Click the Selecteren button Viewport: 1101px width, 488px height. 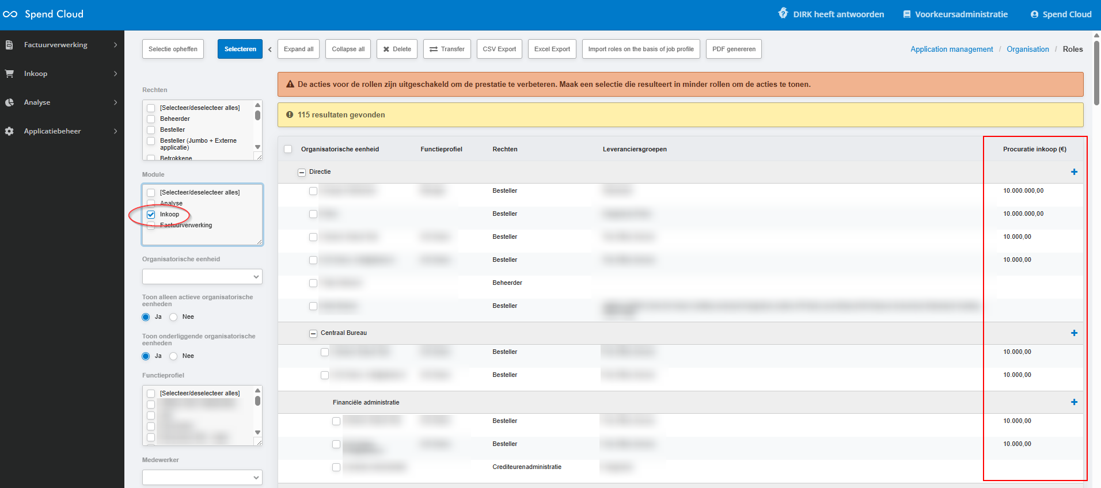click(x=240, y=49)
